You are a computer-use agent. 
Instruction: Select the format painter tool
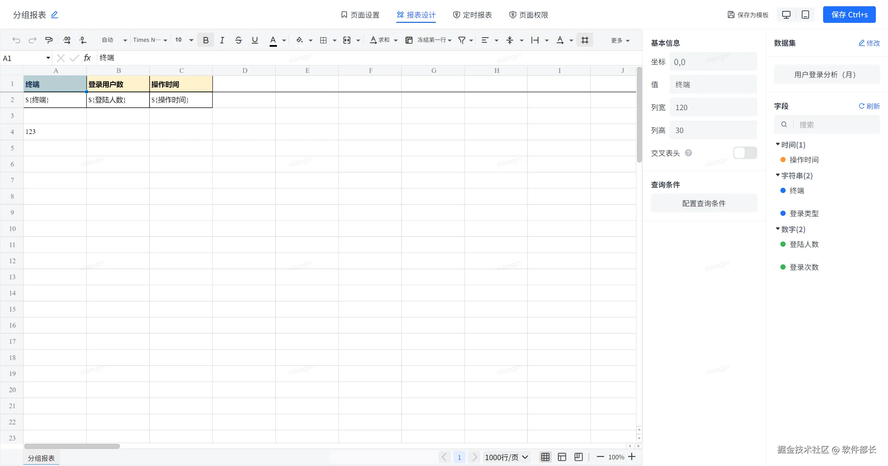pyautogui.click(x=49, y=40)
